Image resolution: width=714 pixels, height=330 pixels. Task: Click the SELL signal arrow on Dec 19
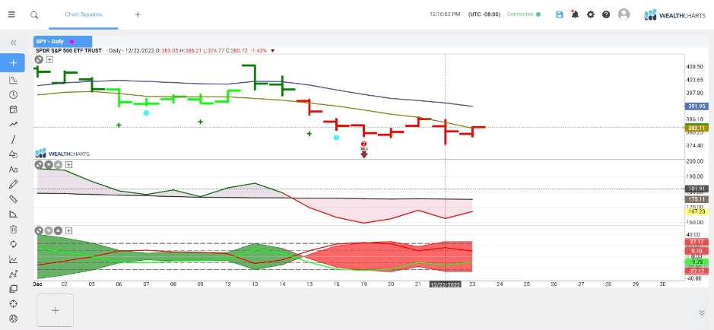point(363,152)
